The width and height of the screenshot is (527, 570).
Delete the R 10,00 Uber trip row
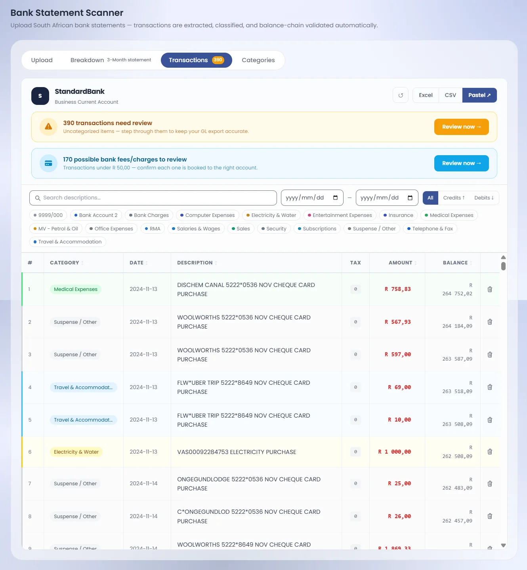(490, 420)
